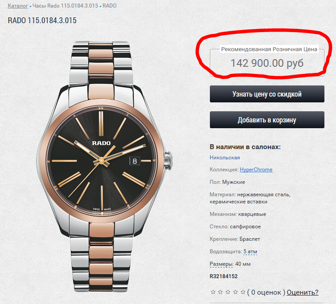Image resolution: width=336 pixels, height=304 pixels.
Task: Open the Никольская salon link
Action: coord(225,158)
